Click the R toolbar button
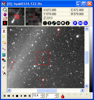The height and width of the screenshot is (100, 94). [x=4, y=31]
